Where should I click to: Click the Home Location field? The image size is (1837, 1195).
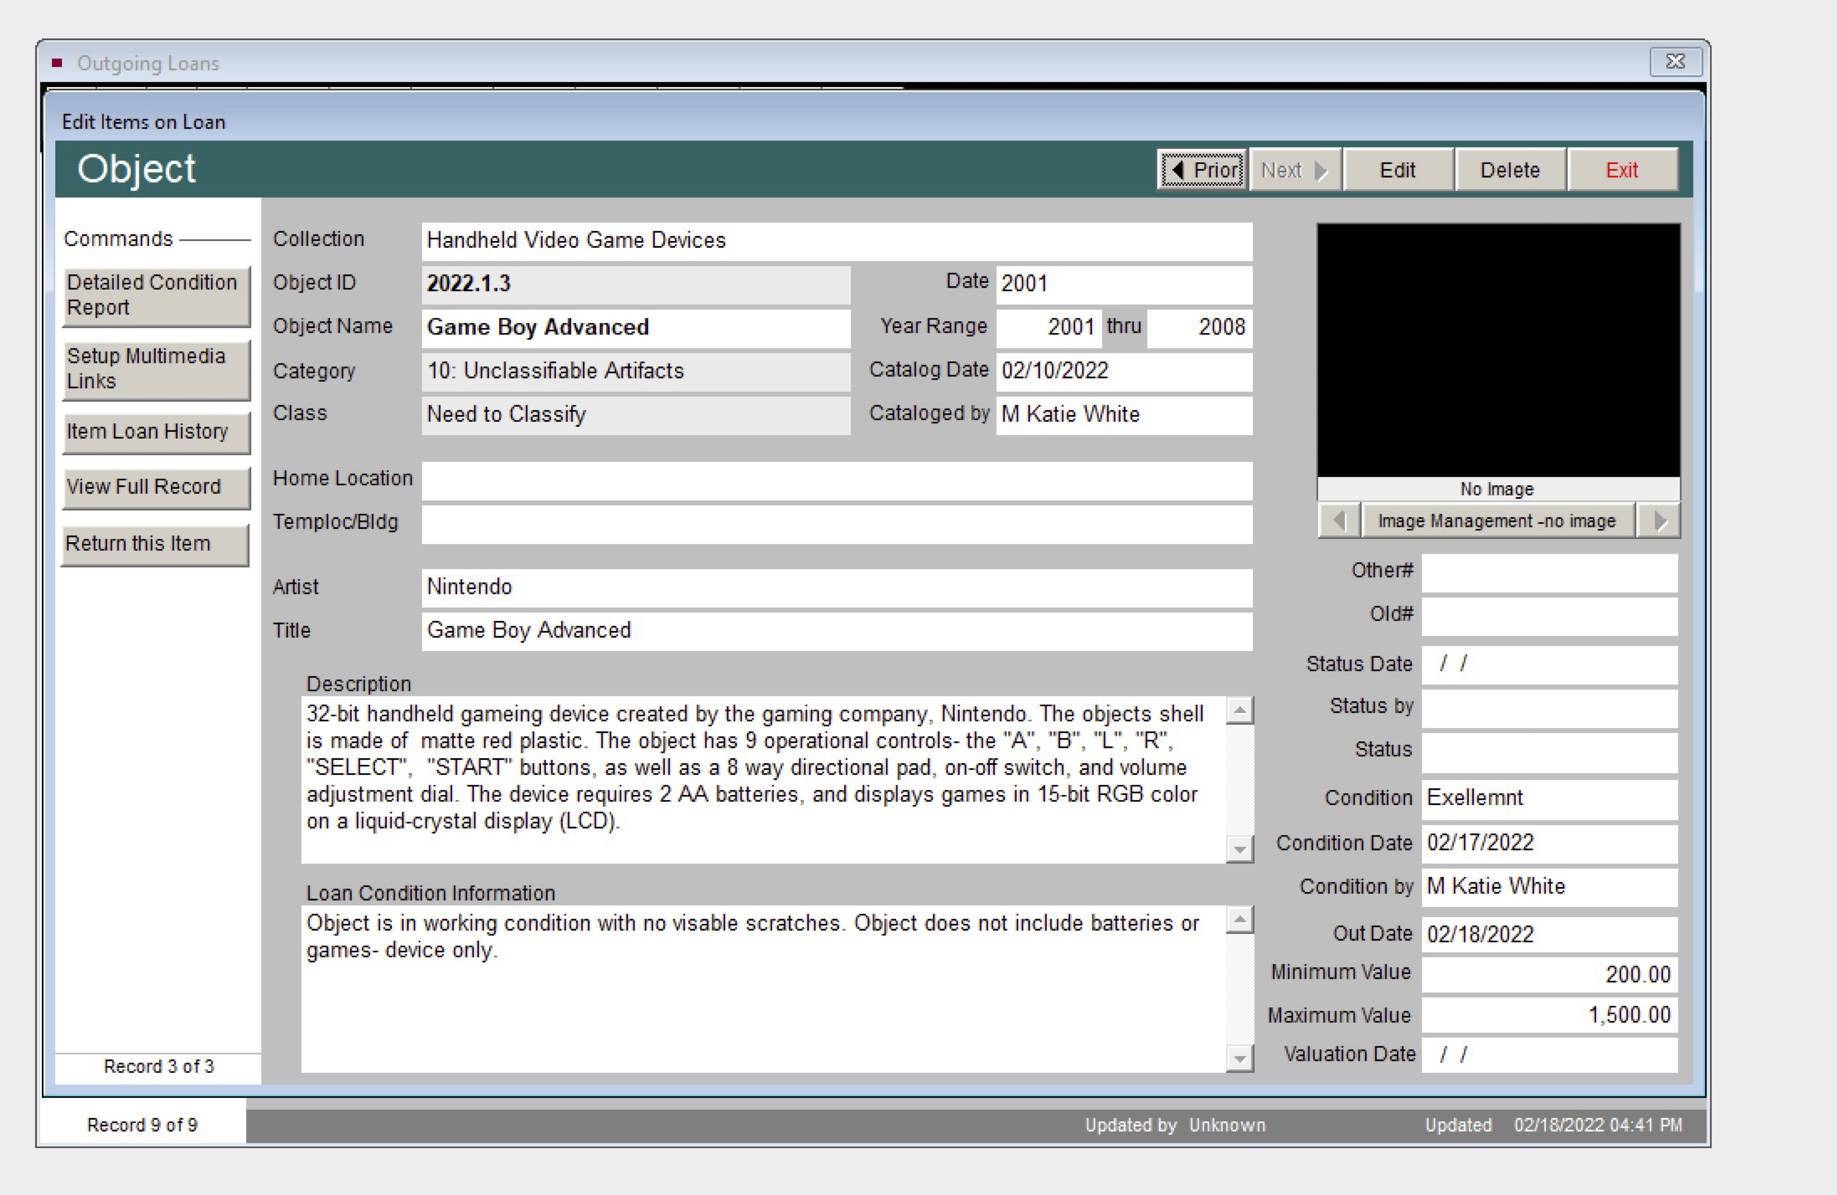(x=836, y=480)
